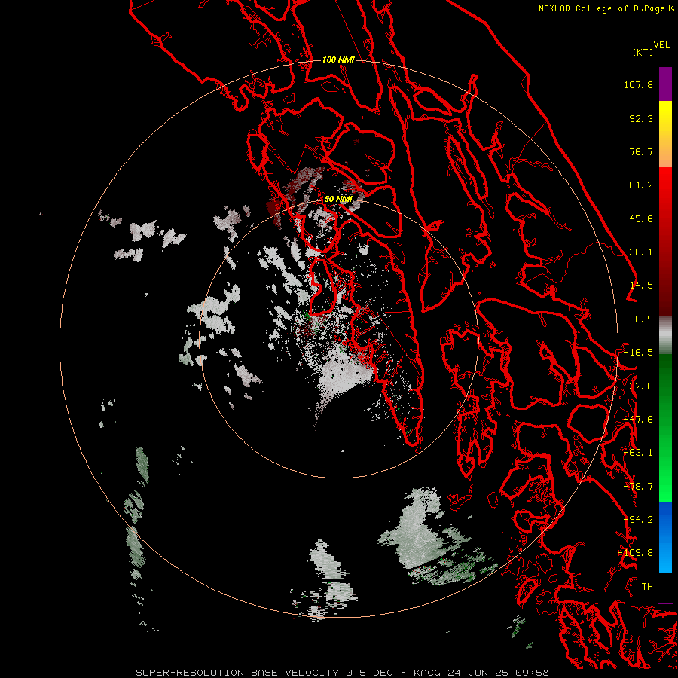Click the TH label on color scale
The image size is (678, 678).
pos(647,587)
